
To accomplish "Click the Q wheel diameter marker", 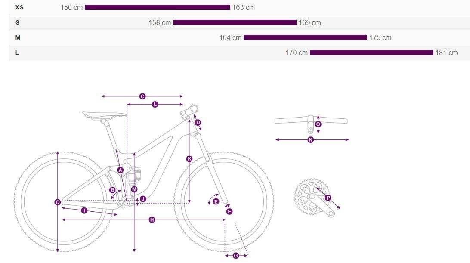I will 58,202.
